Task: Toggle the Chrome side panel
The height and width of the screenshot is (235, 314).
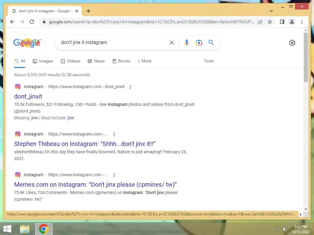Action: [282, 22]
